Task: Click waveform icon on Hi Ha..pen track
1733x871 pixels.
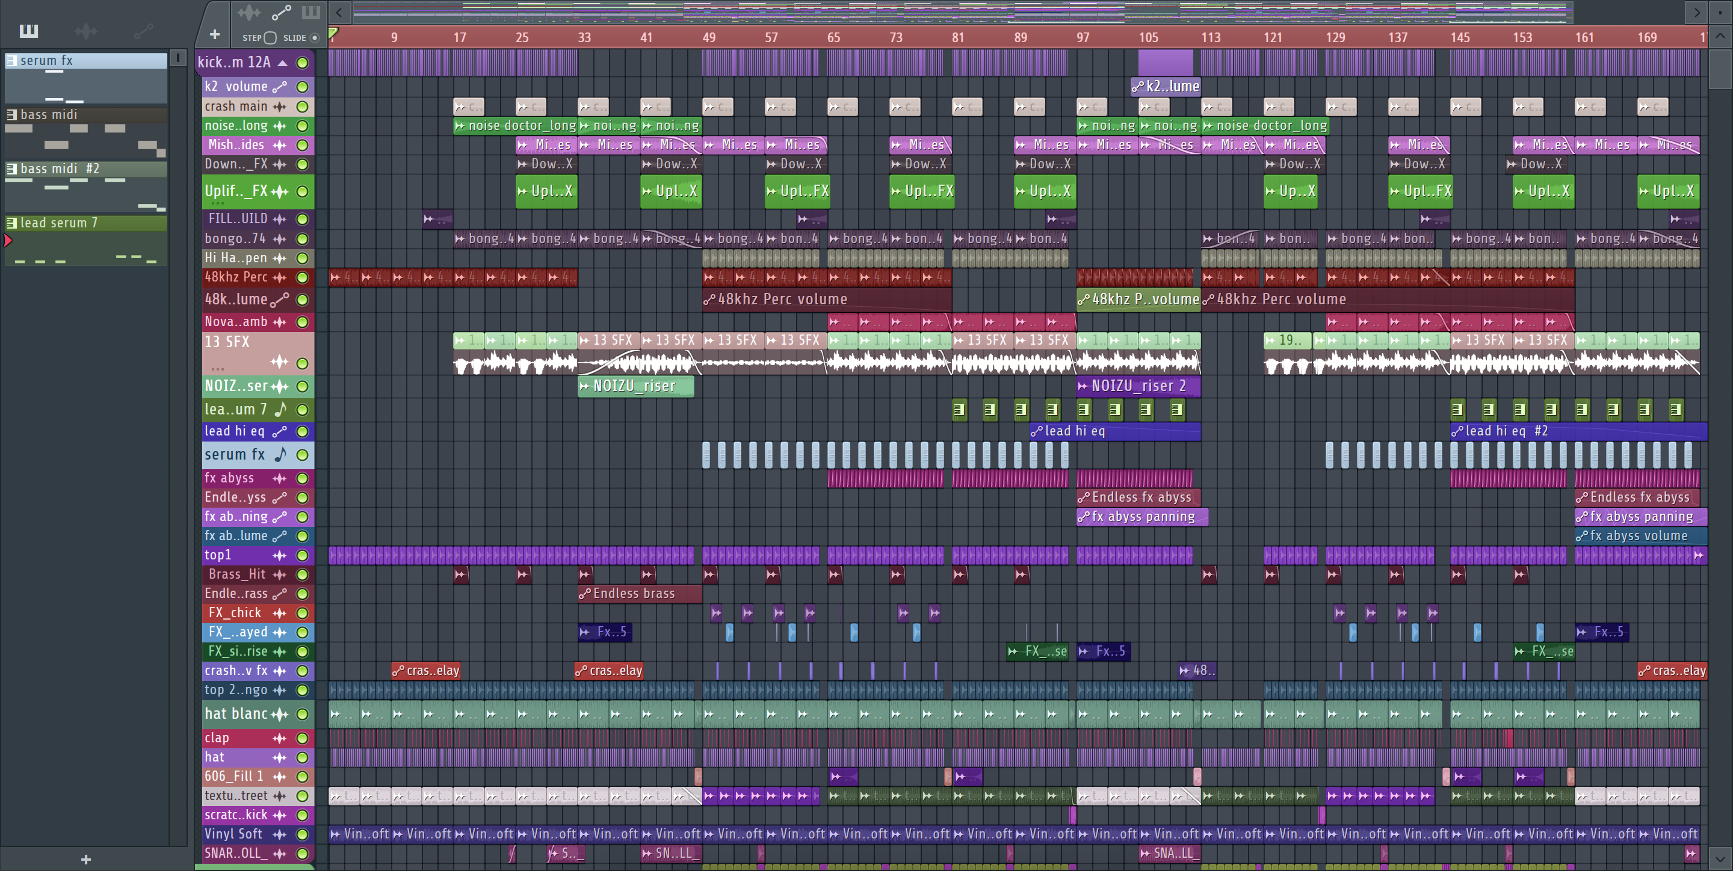Action: tap(280, 258)
